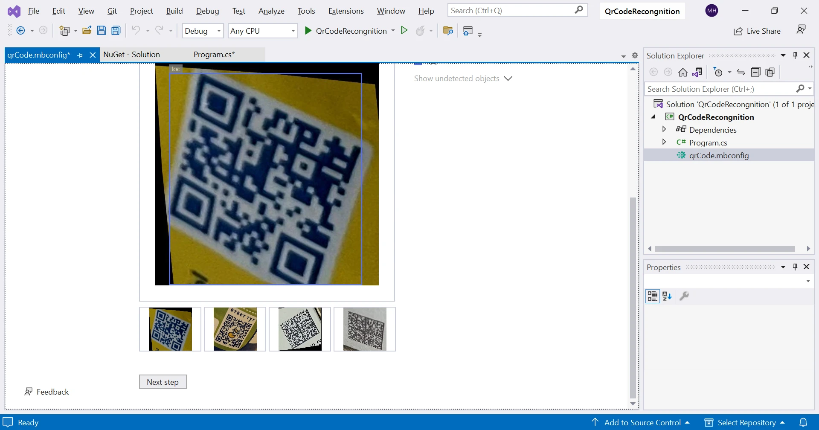Click the Open File folder icon
Screen dimensions: 819x430
[x=87, y=31]
